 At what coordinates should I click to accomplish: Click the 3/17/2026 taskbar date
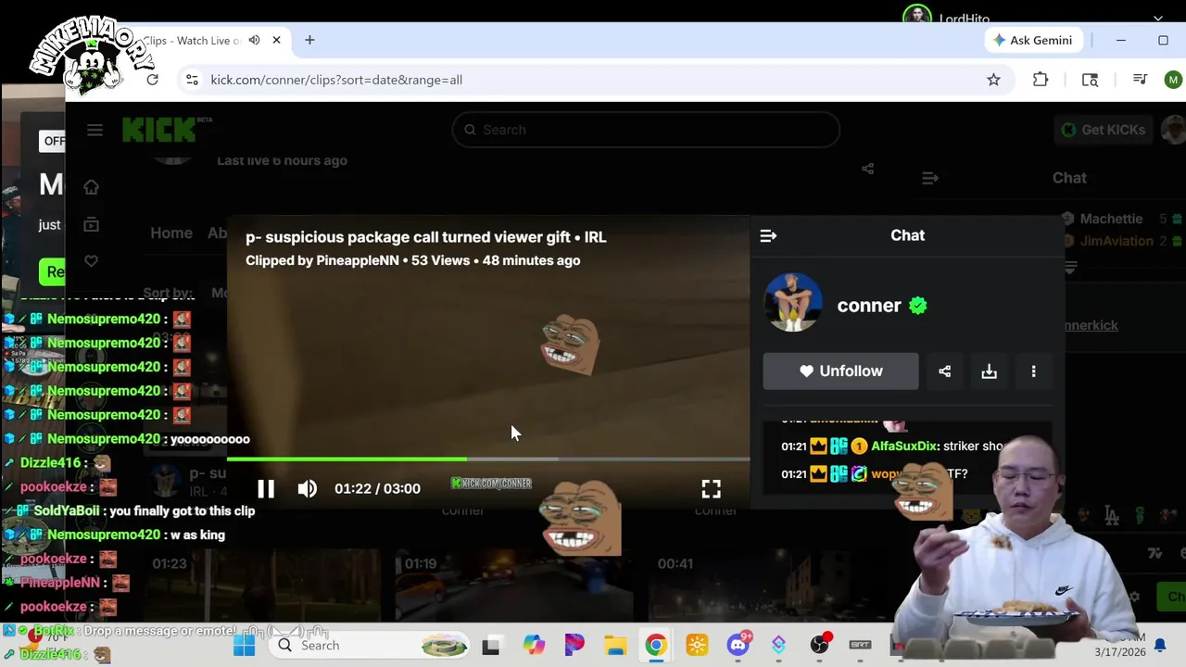(x=1120, y=652)
